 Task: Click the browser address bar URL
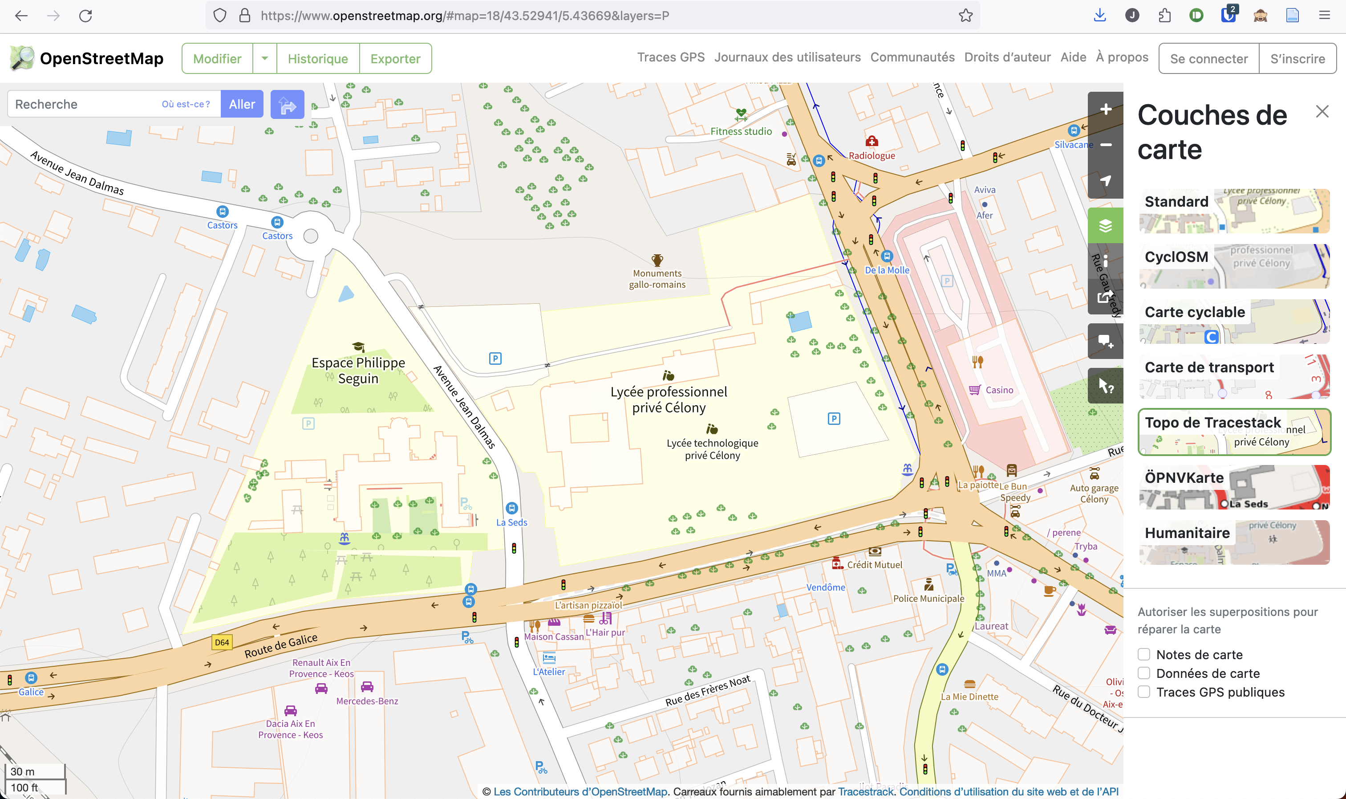click(x=465, y=16)
